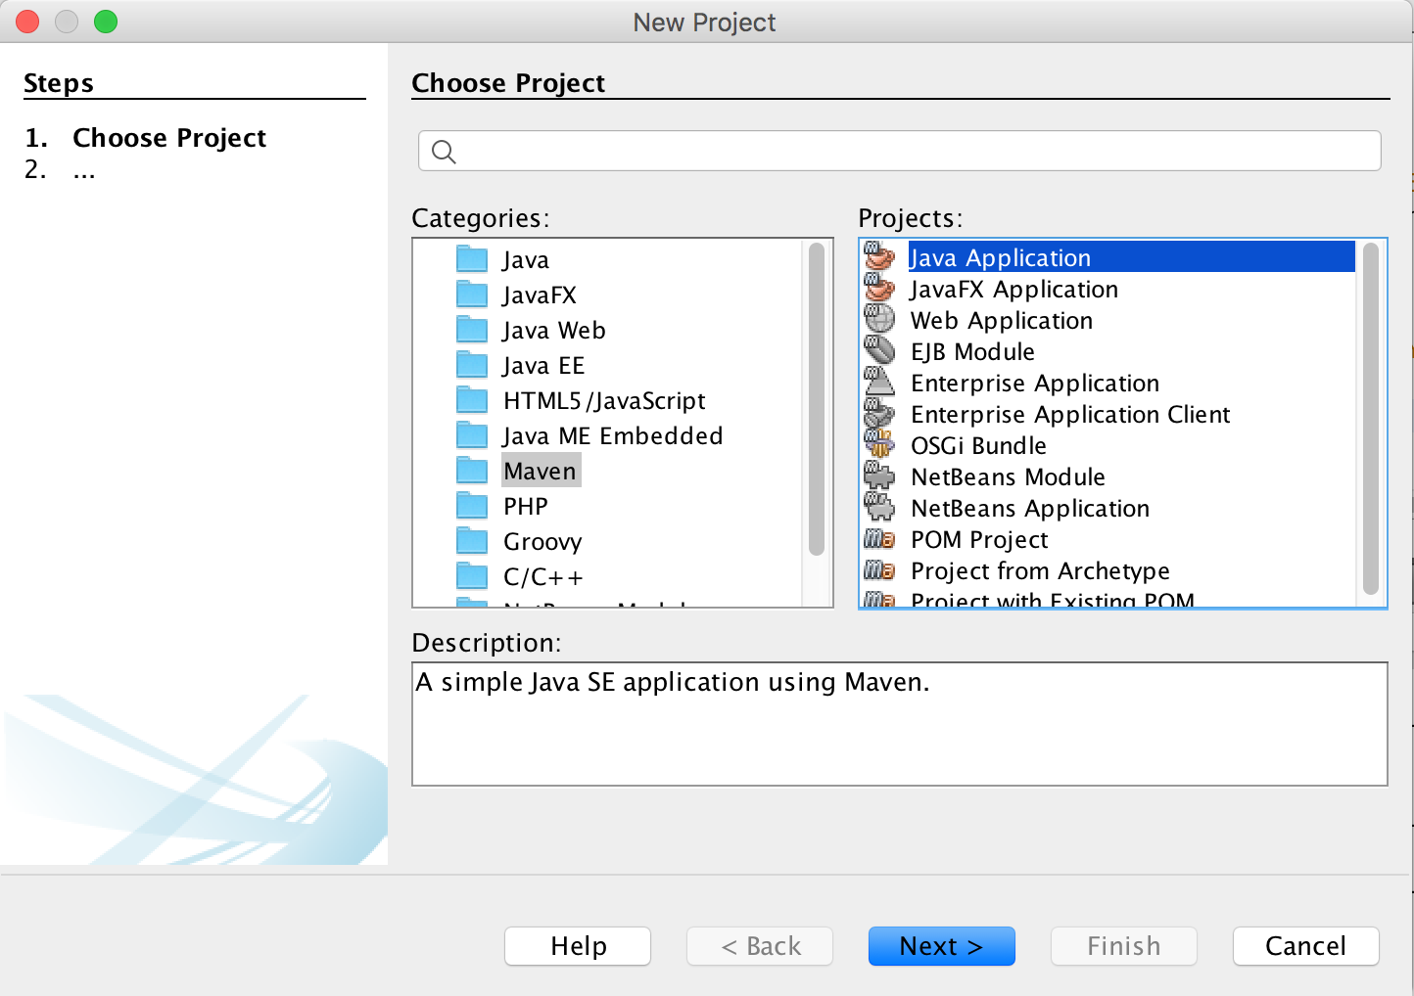The width and height of the screenshot is (1414, 996).
Task: Choose Web Application project type text
Action: point(1002,321)
